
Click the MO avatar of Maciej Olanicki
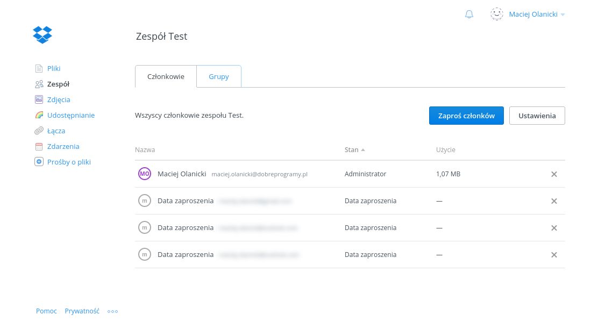[144, 174]
